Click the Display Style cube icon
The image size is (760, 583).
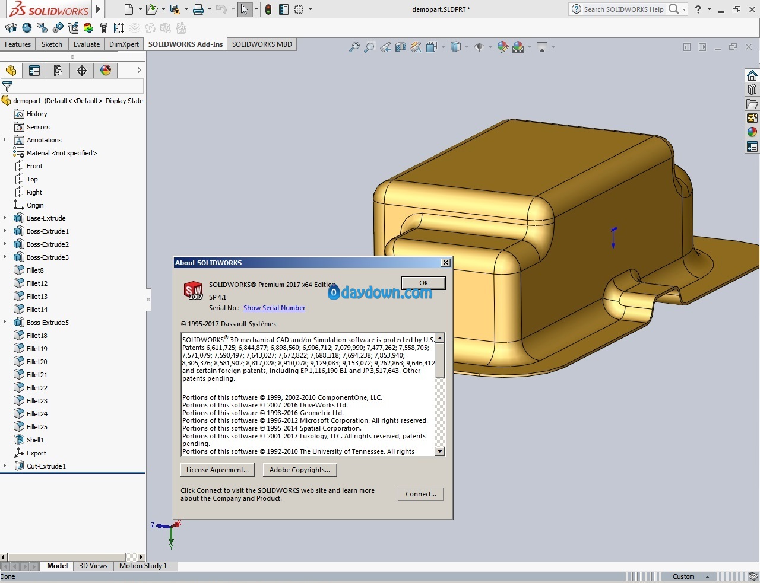point(455,47)
